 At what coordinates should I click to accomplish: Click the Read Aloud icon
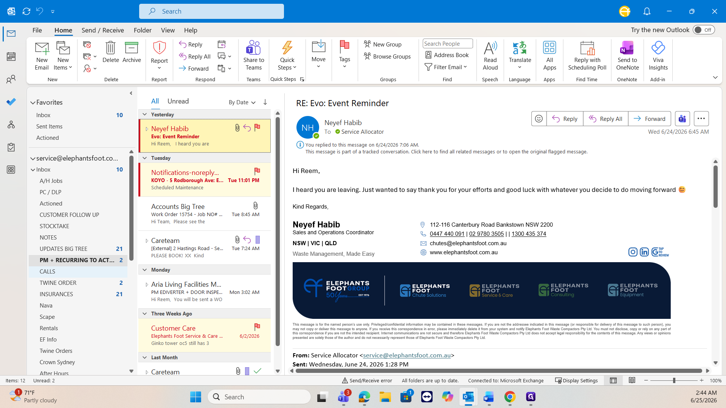pos(490,48)
